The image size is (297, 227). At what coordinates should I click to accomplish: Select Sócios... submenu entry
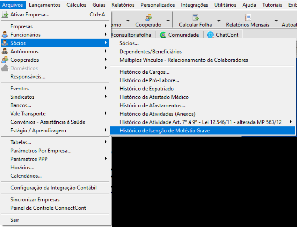click(x=202, y=43)
